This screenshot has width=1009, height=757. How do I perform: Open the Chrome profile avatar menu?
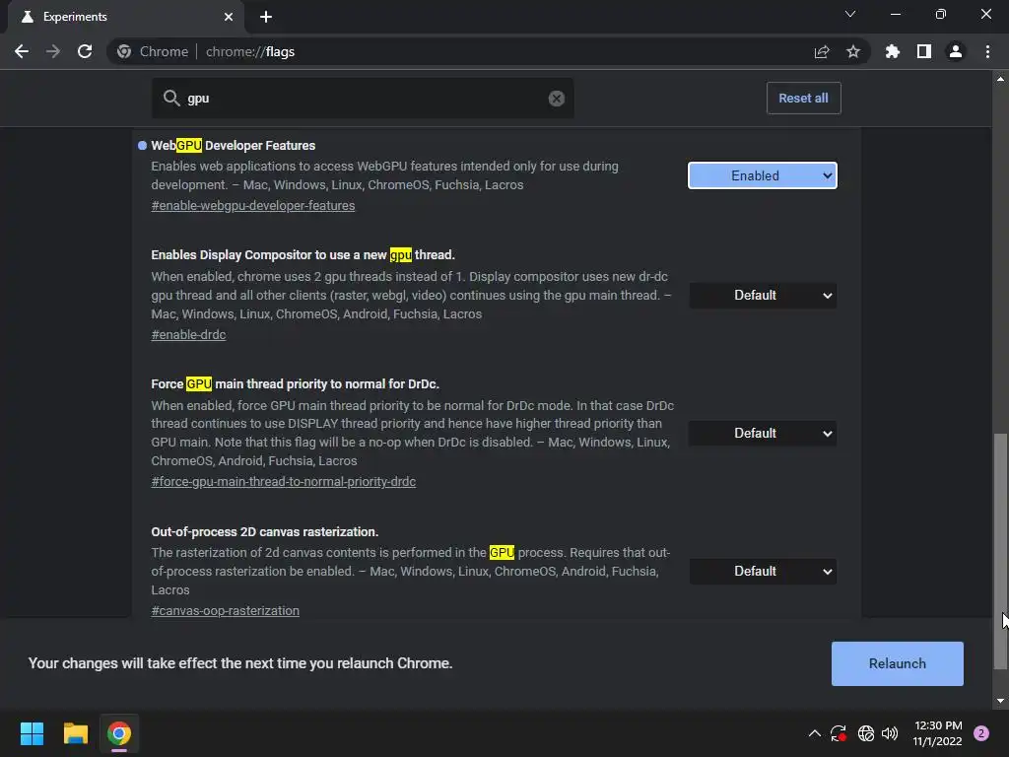(x=956, y=51)
